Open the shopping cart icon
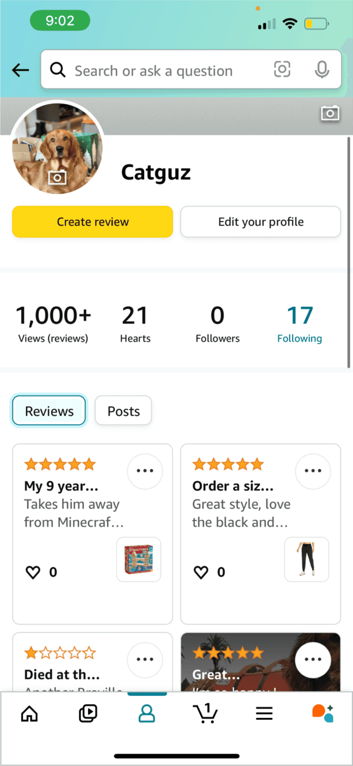 coord(205,714)
